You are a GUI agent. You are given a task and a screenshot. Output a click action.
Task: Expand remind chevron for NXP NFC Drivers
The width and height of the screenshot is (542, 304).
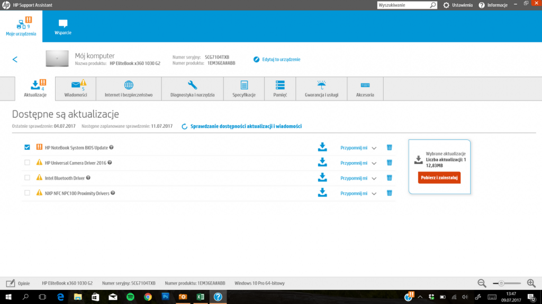coord(374,194)
